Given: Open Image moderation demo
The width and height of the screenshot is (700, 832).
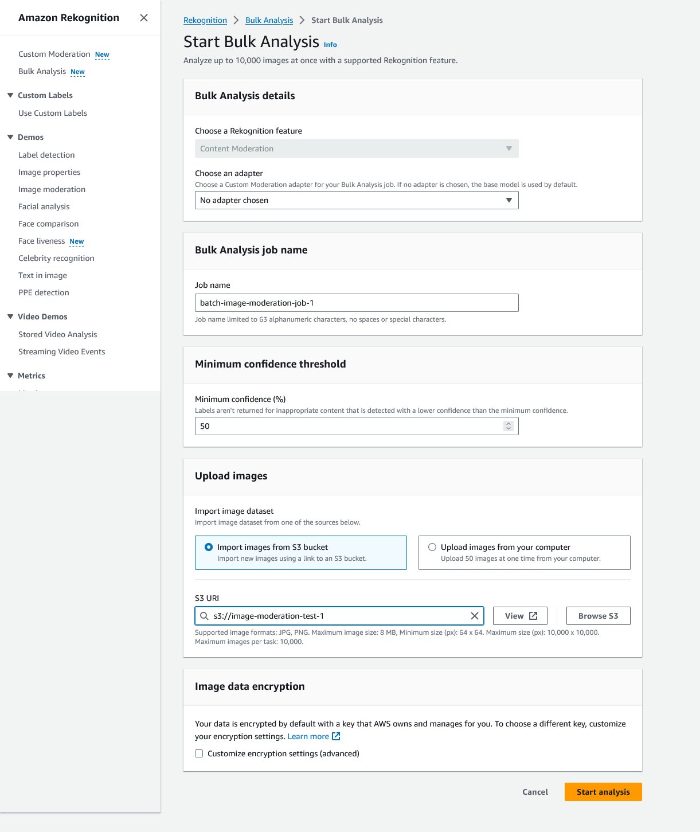Looking at the screenshot, I should click(x=52, y=189).
